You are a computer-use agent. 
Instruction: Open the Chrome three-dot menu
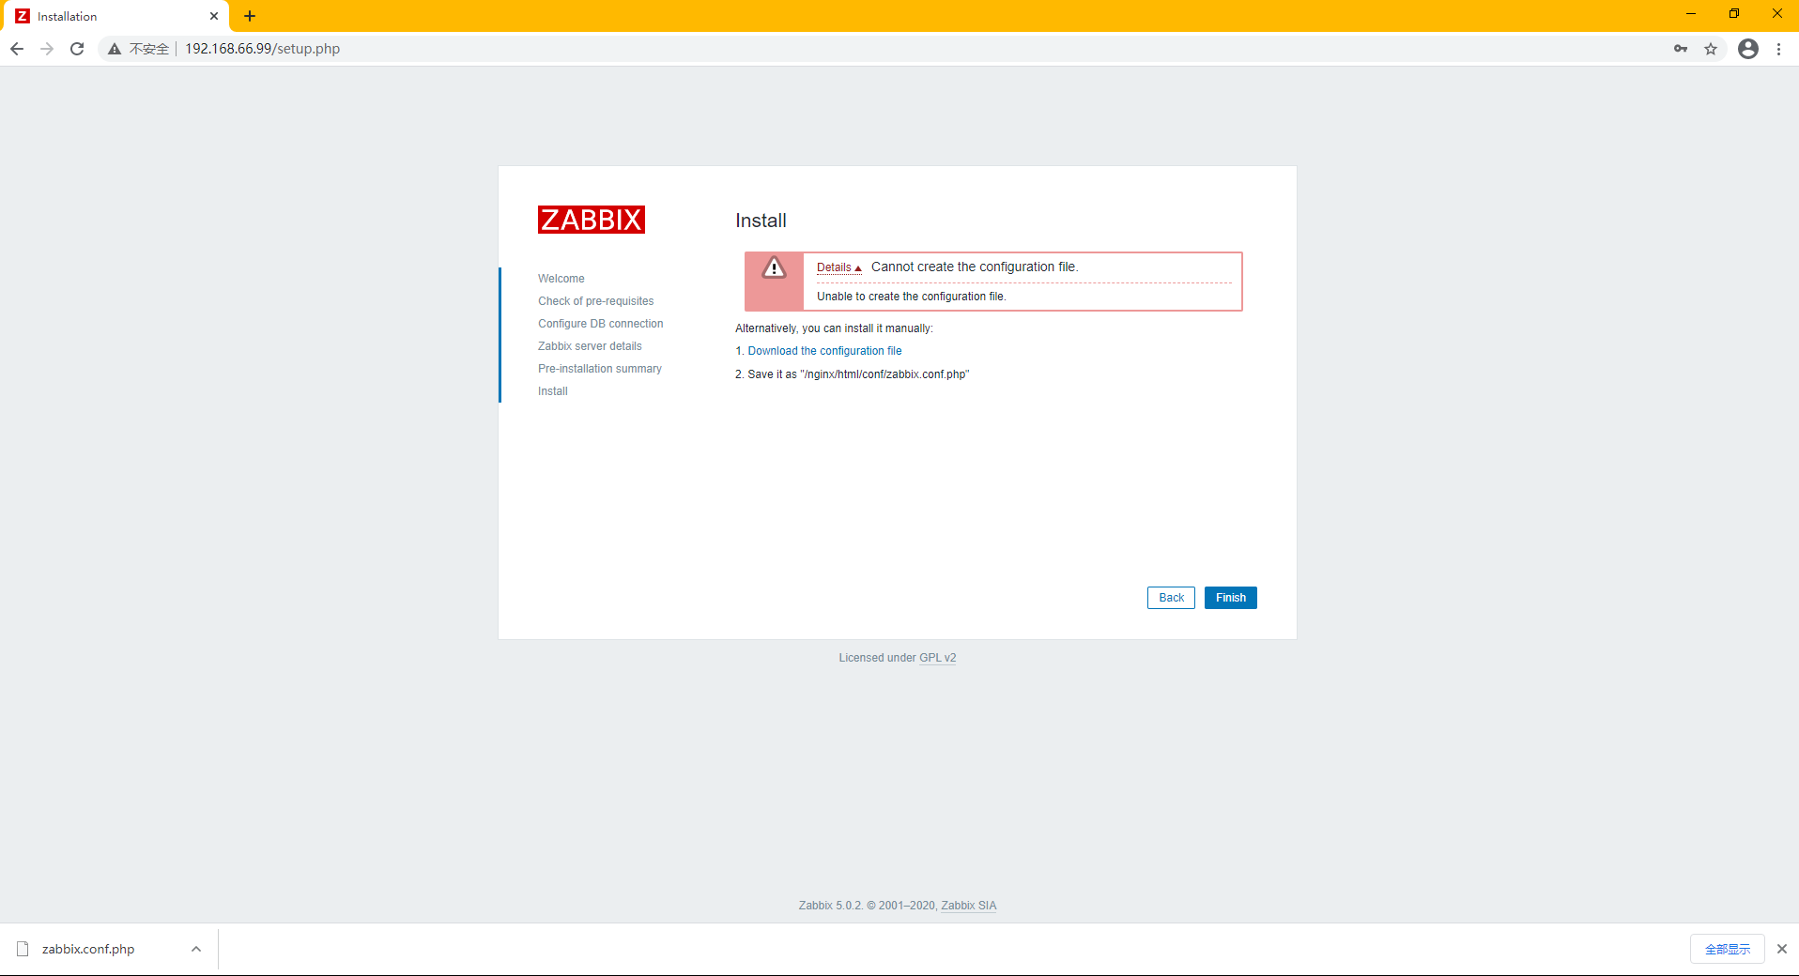point(1779,49)
